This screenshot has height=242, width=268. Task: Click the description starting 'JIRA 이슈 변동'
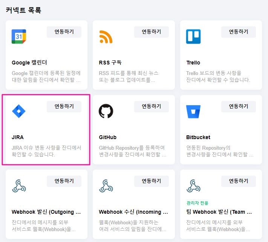(x=46, y=151)
